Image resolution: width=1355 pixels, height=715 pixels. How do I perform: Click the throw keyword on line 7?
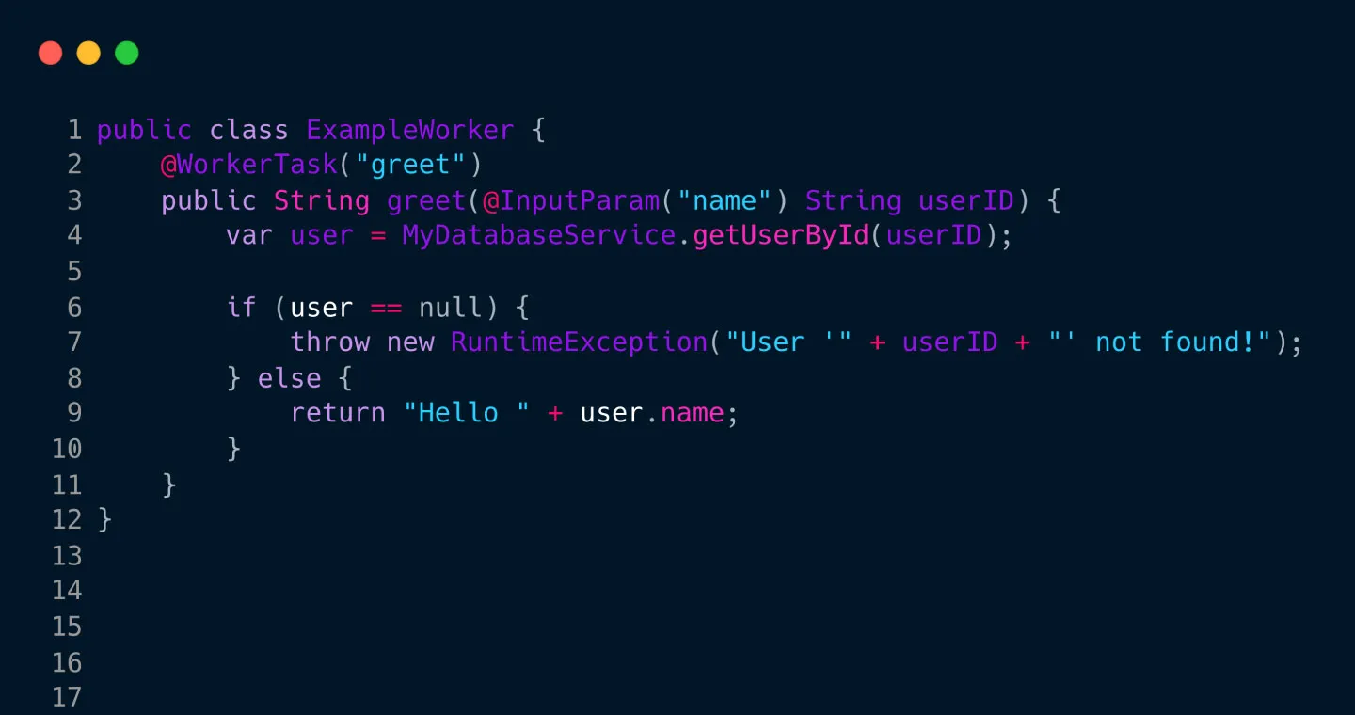[329, 342]
